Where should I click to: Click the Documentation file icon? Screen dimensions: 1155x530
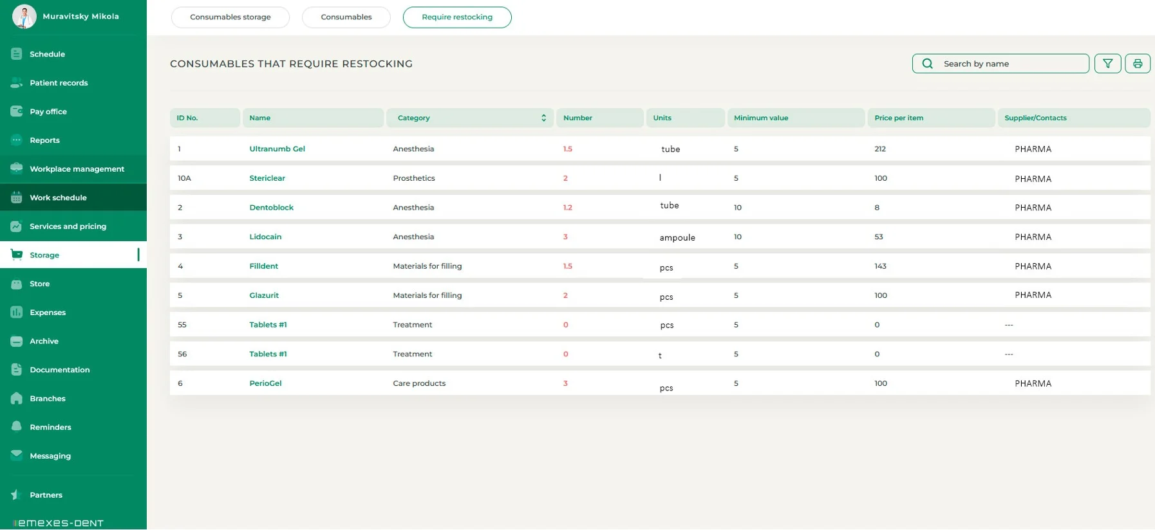[x=17, y=369]
